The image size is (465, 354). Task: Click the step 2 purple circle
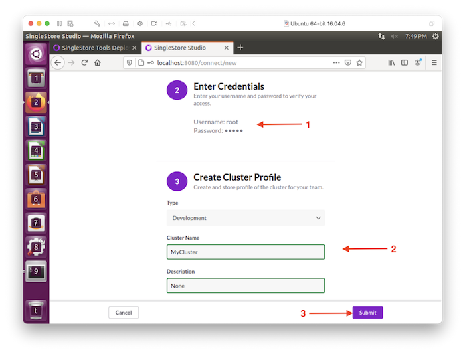coord(177,90)
